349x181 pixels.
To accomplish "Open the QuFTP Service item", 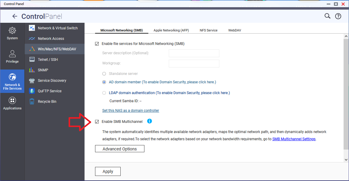I will tap(49, 91).
